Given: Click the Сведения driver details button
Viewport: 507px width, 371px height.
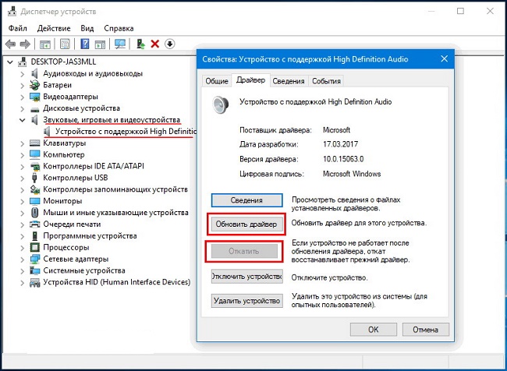Looking at the screenshot, I should [246, 200].
